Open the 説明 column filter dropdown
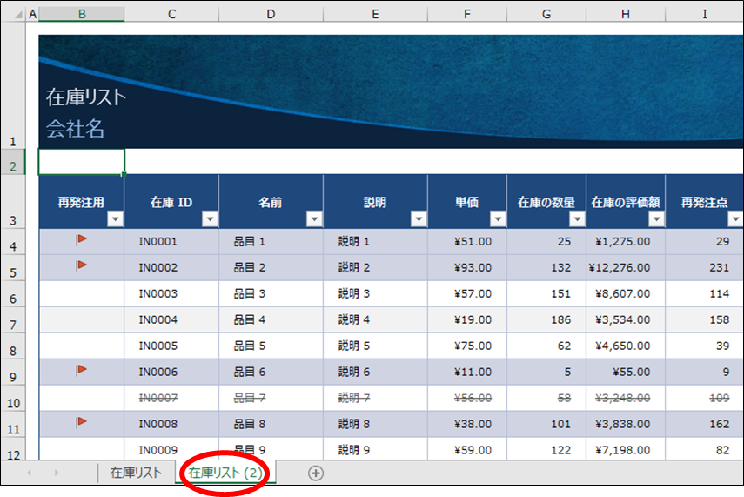The height and width of the screenshot is (497, 744). [x=419, y=218]
